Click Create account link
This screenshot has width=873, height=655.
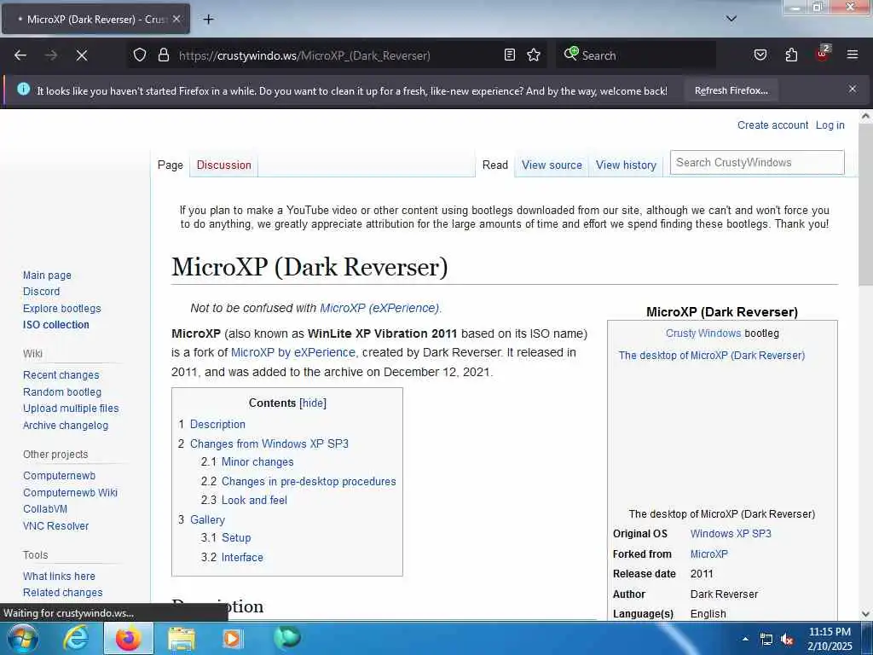[x=772, y=125]
